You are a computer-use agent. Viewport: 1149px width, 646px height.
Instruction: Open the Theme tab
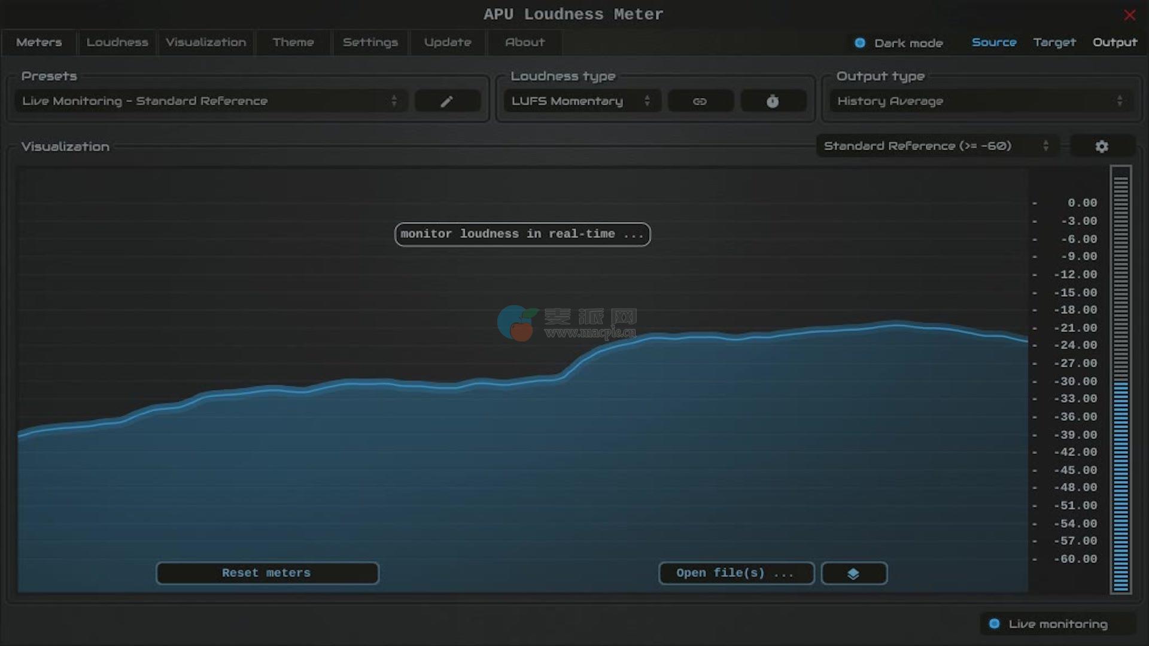(x=293, y=42)
